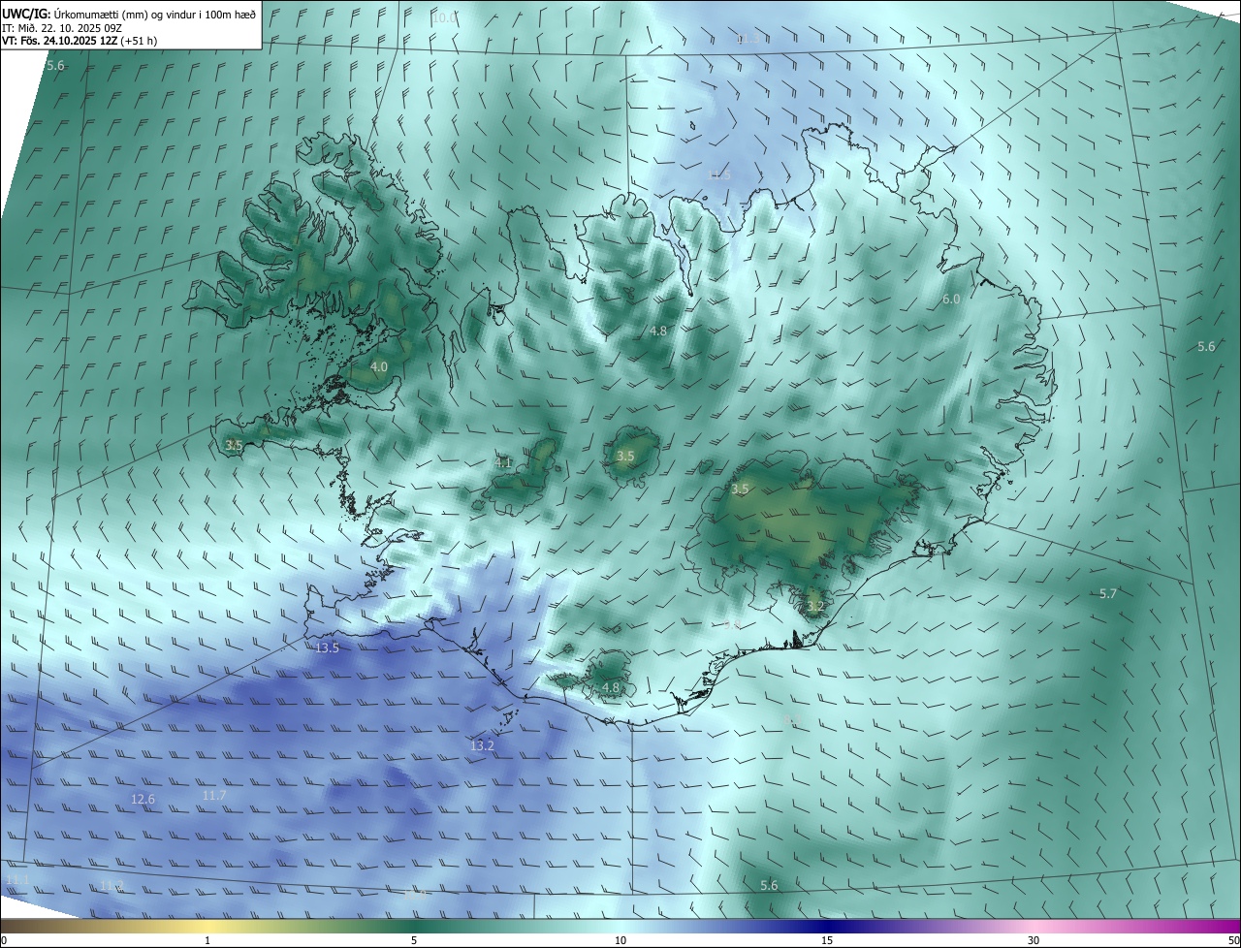Click the colour scale tick label 0

4,940
